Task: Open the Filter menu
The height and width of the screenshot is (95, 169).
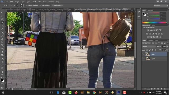Action: [39, 2]
